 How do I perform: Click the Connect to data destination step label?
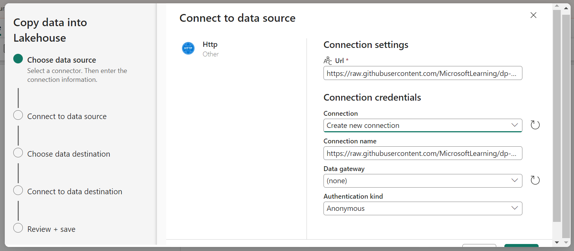click(x=74, y=191)
